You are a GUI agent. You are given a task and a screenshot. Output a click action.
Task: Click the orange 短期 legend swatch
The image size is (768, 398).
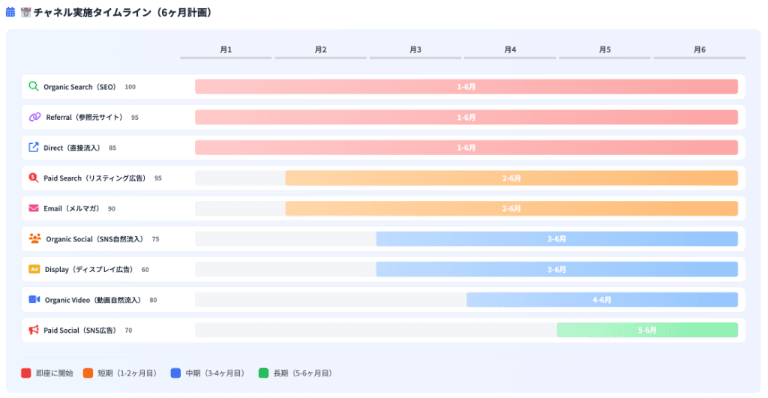88,373
